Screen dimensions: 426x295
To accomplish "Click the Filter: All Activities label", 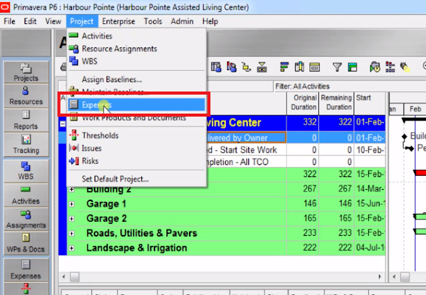I will [302, 87].
